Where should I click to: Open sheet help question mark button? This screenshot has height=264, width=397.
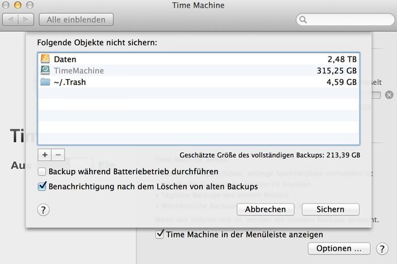43,210
